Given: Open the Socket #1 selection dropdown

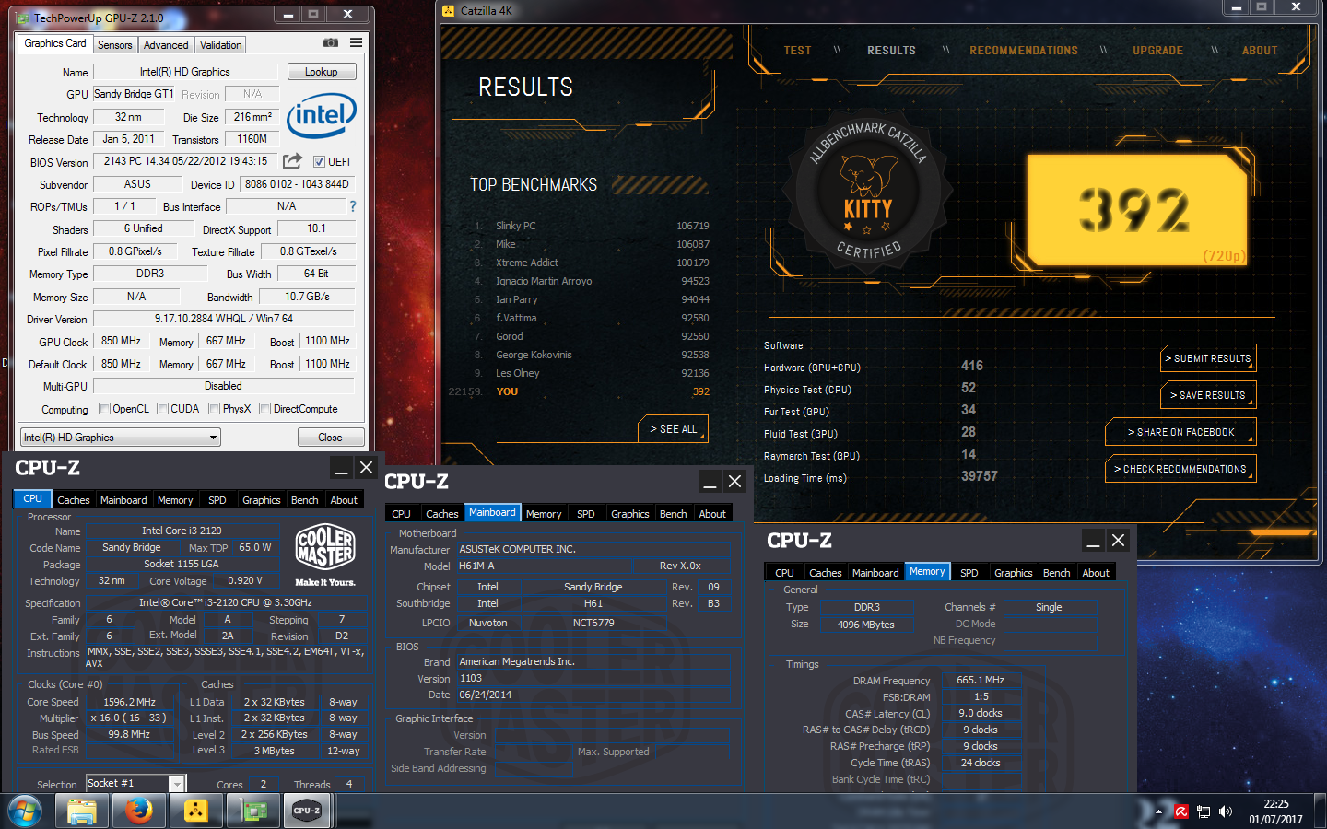Looking at the screenshot, I should click(136, 784).
